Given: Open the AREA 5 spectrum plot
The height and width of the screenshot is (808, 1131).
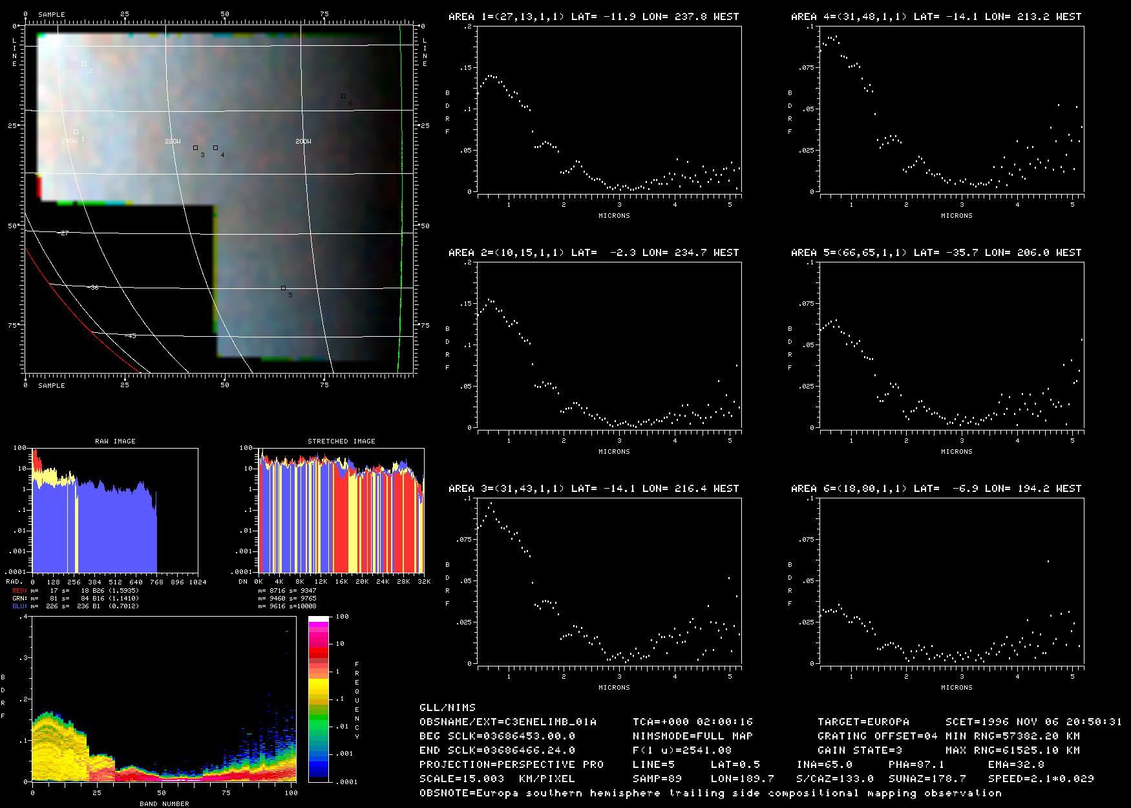Looking at the screenshot, I should 951,345.
